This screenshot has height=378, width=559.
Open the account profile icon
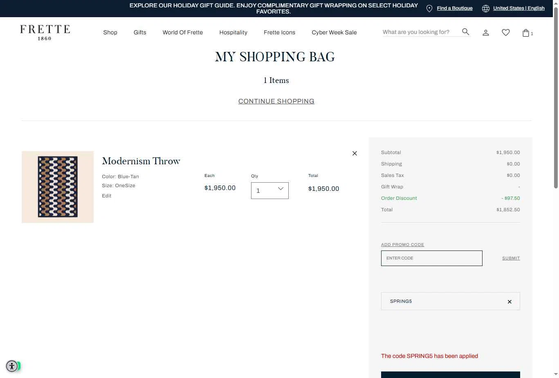pyautogui.click(x=486, y=33)
